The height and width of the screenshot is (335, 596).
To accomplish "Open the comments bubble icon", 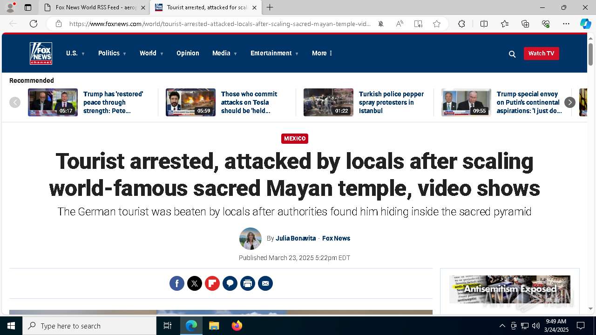I will click(x=230, y=283).
